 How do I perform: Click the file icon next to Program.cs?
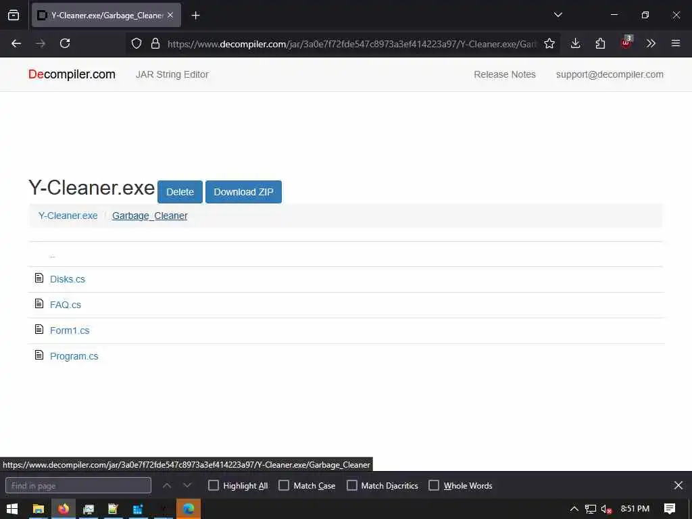click(39, 355)
